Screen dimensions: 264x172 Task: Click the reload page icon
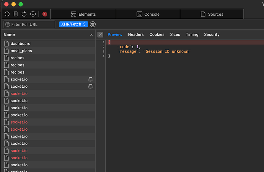[24, 14]
